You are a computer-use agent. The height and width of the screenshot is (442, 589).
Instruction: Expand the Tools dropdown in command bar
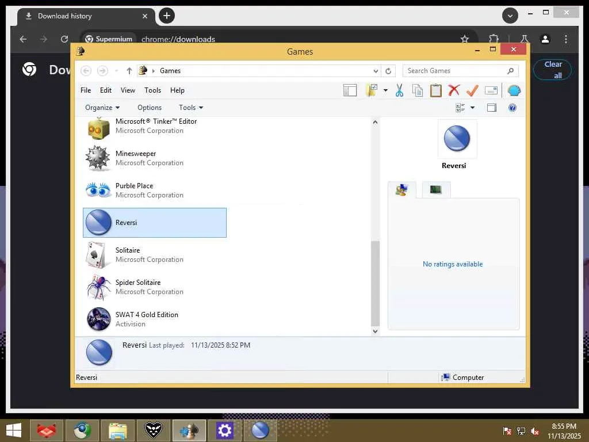click(x=191, y=108)
